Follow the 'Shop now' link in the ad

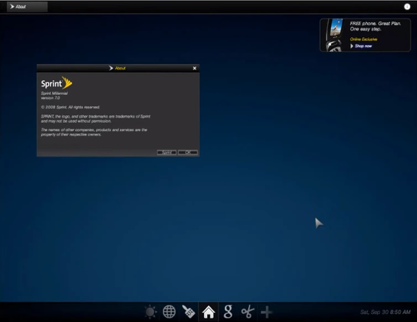click(x=363, y=46)
